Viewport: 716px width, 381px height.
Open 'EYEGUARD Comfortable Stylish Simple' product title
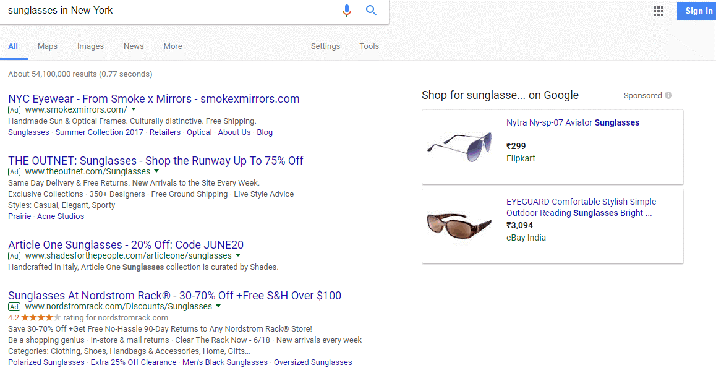[581, 207]
